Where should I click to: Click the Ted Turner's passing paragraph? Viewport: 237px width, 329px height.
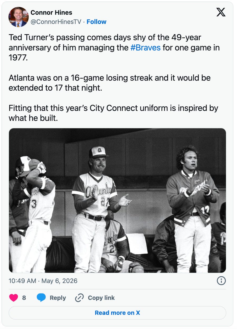114,48
